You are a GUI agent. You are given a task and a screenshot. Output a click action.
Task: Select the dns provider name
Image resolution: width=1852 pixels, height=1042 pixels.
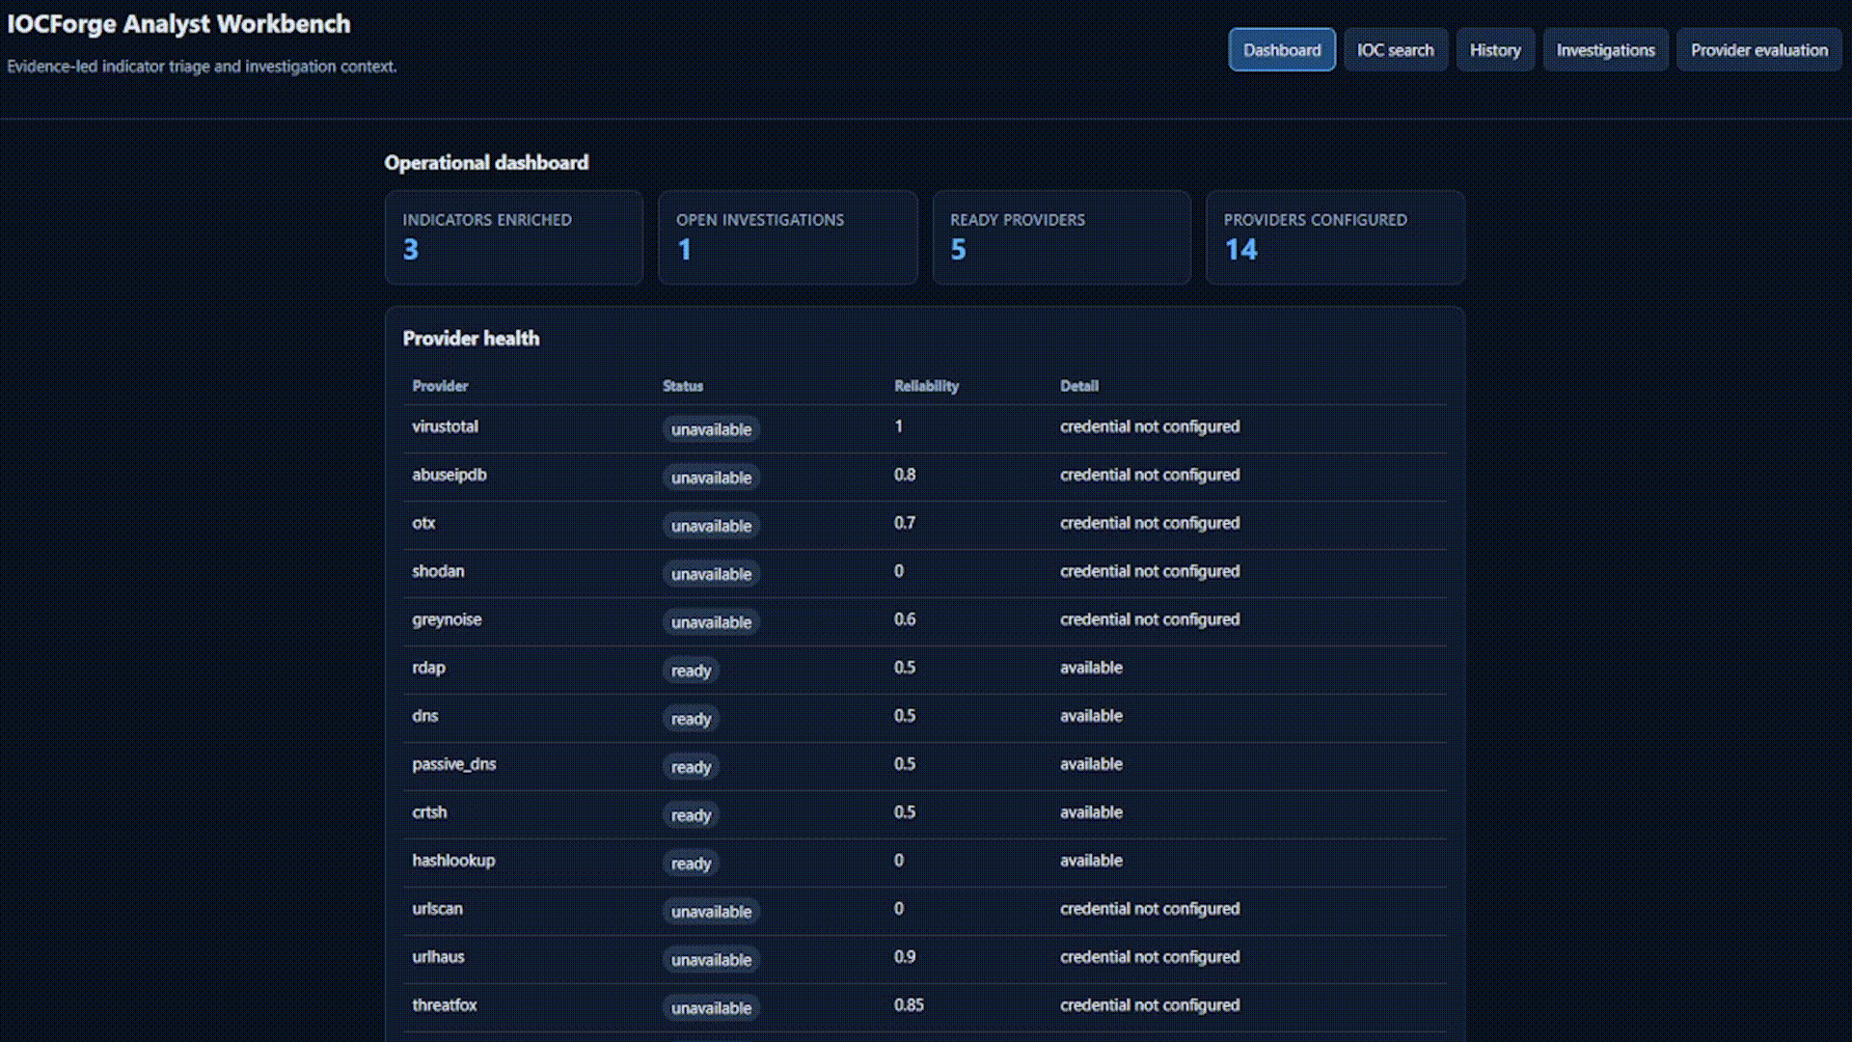click(425, 716)
